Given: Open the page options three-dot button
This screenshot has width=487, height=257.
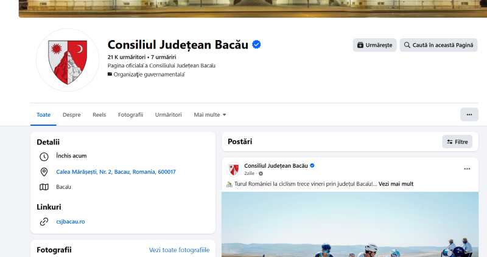Looking at the screenshot, I should tap(469, 115).
